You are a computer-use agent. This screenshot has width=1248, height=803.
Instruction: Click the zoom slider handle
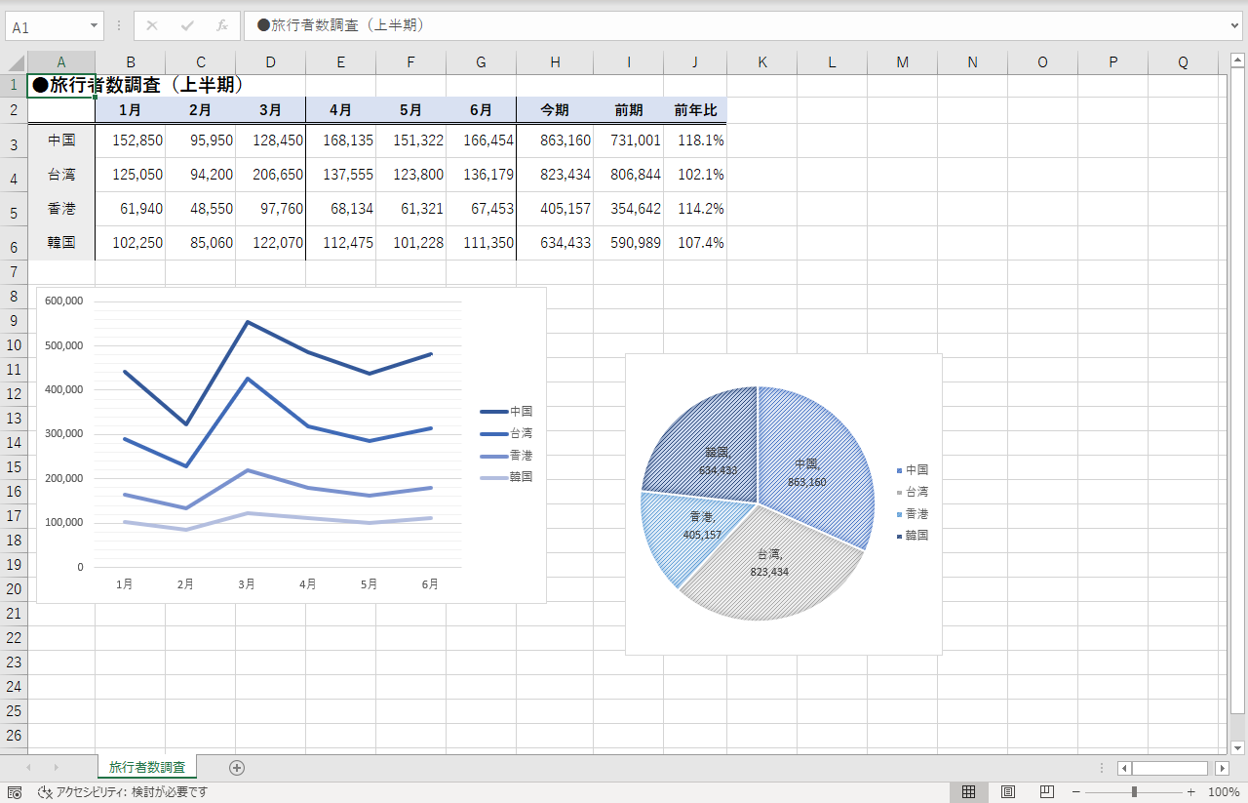point(1134,792)
